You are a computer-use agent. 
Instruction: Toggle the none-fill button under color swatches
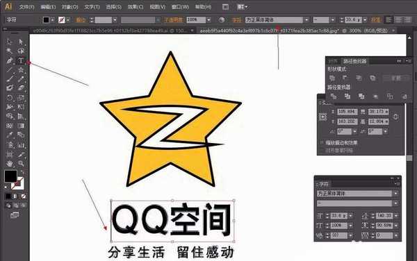24,196
